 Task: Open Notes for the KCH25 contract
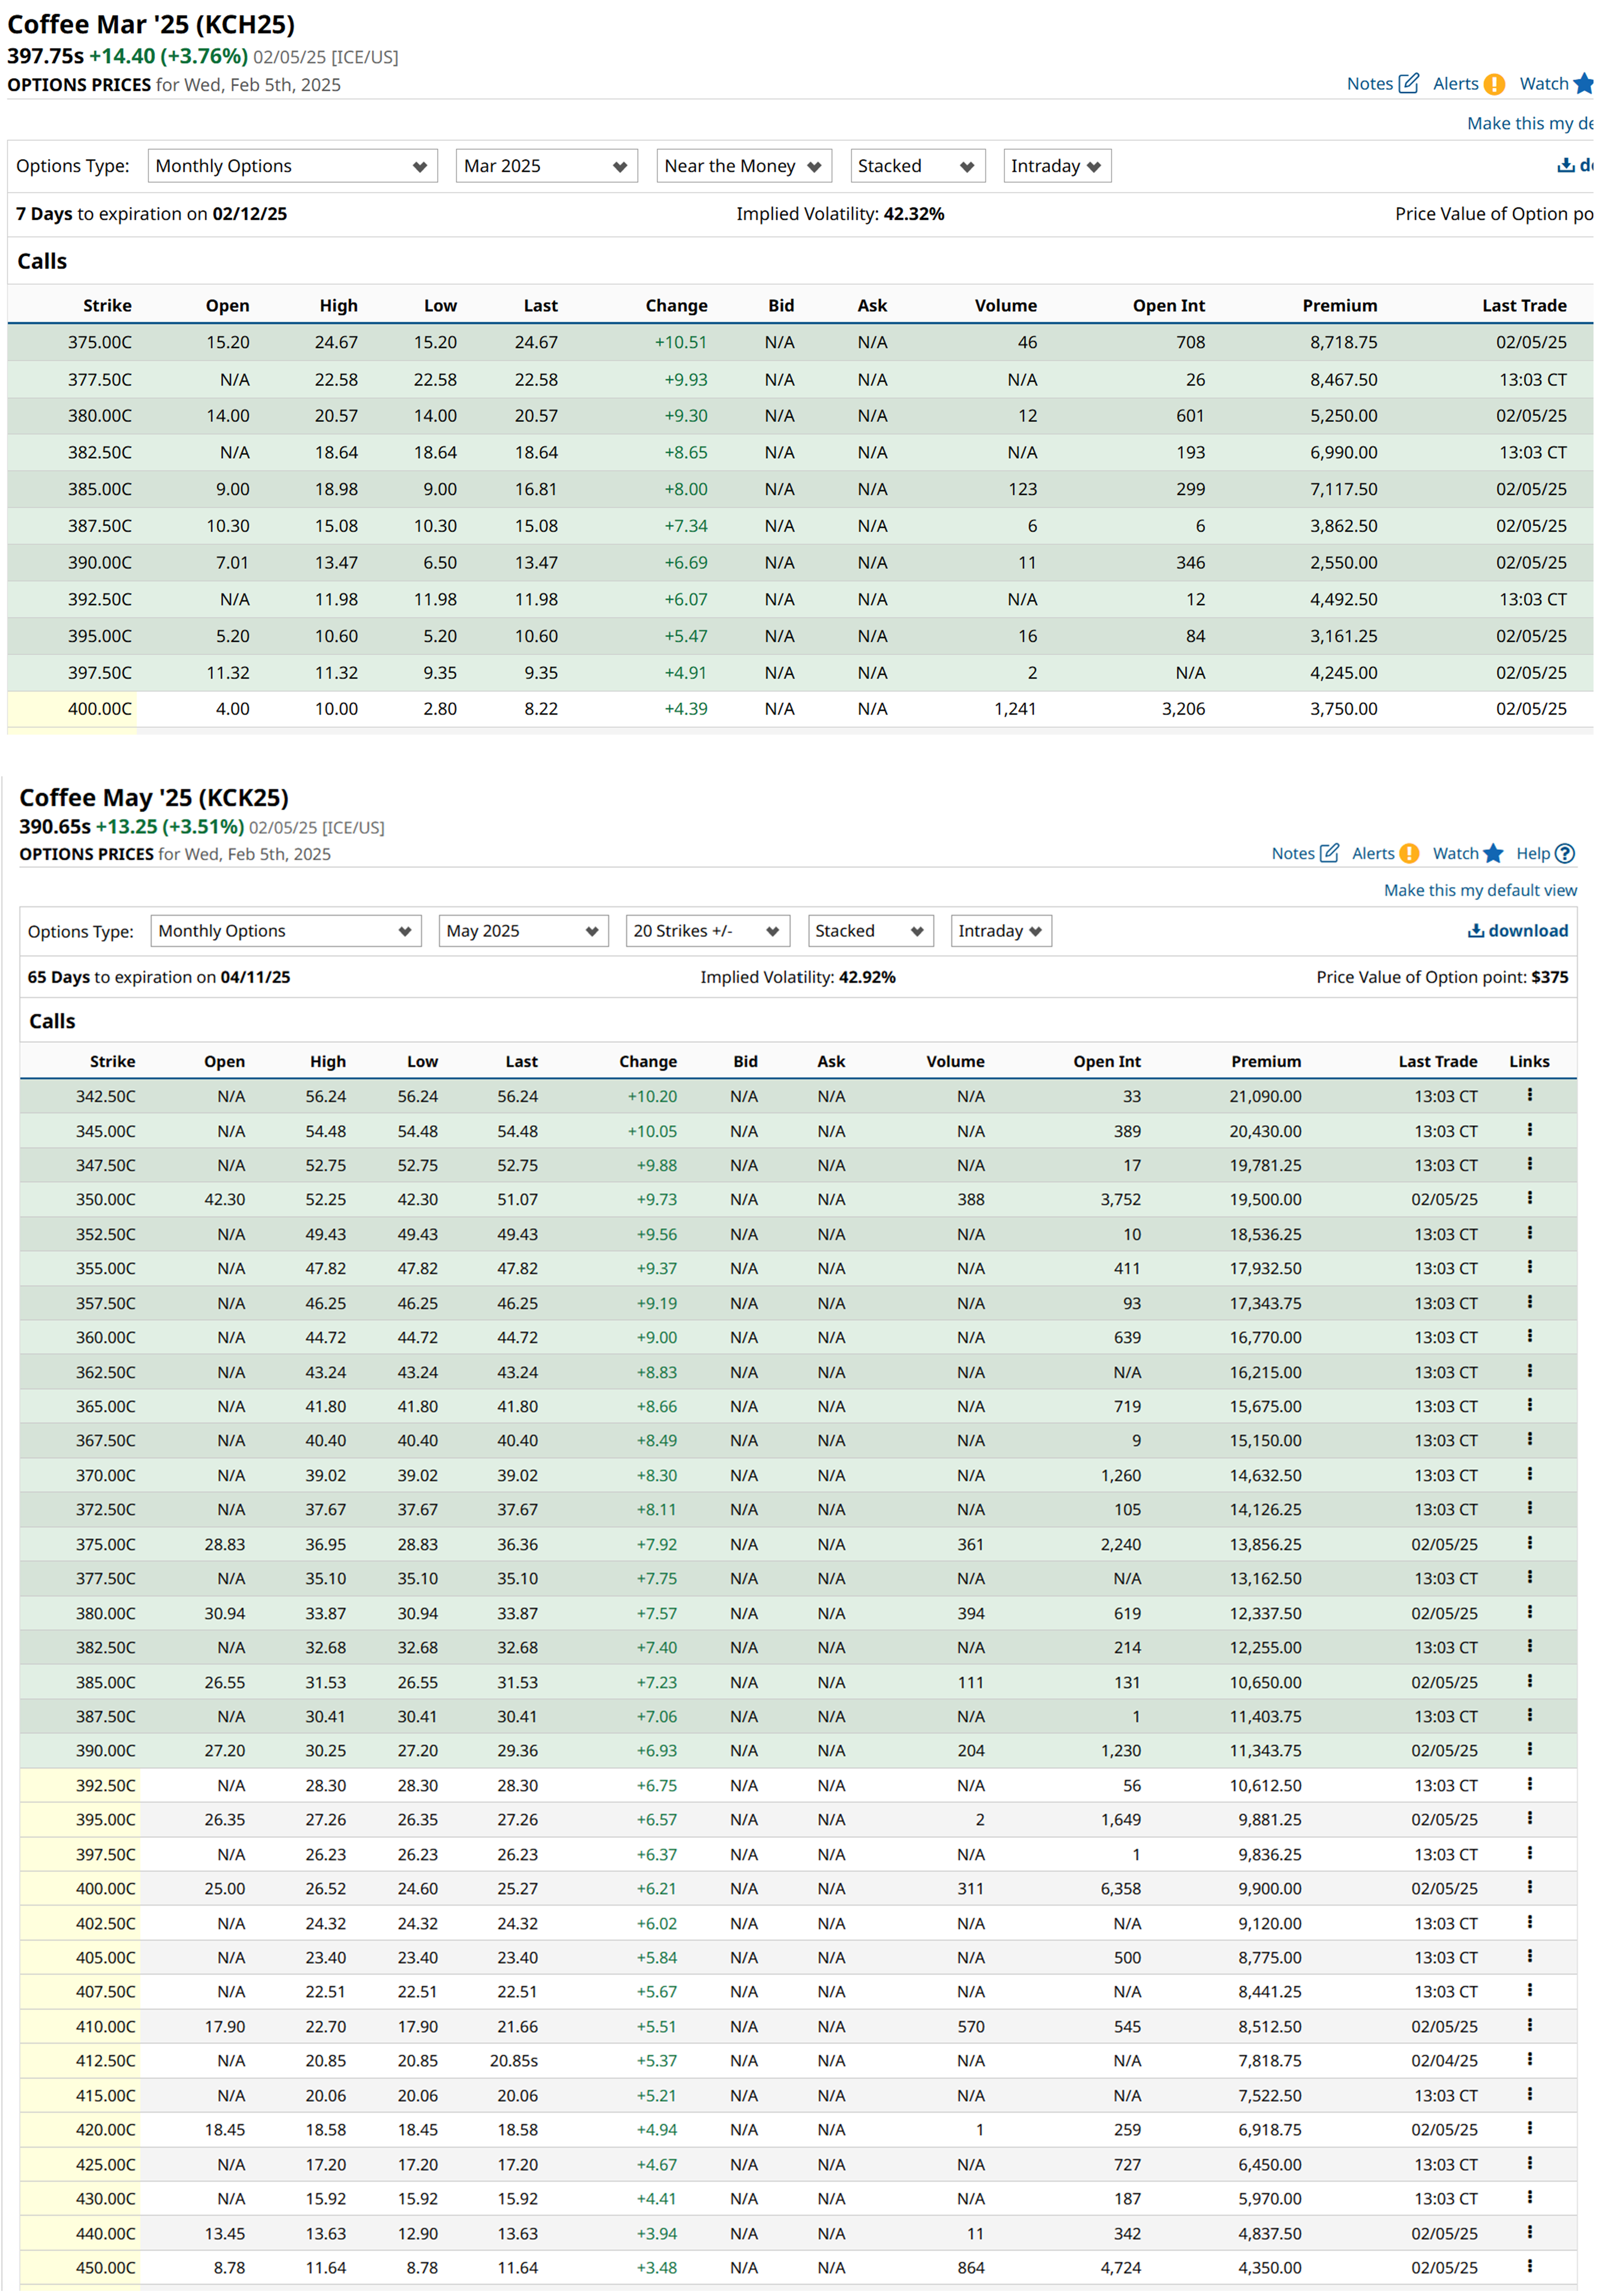1382,84
